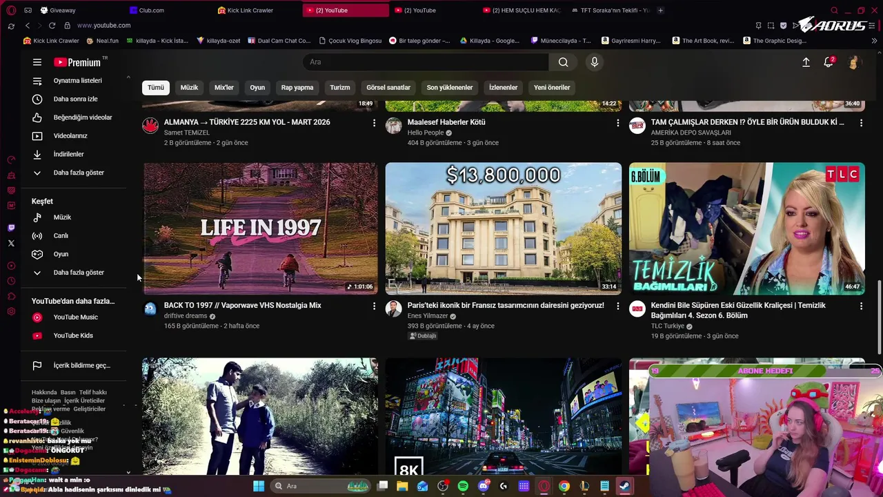The image size is (883, 497).
Task: Open options menu for Maalesef Haberler Kötü
Action: click(617, 123)
